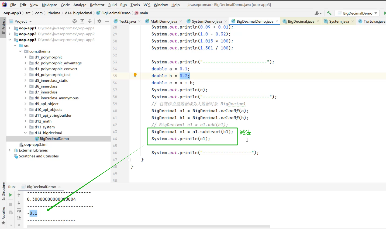Screen dimensions: 386x229
Task: Open the Build menu
Action: 112,5
